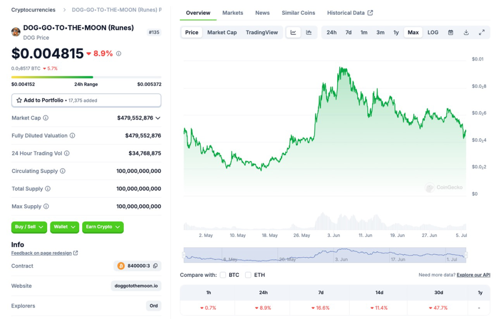Open Explore our API link
Screen dimensions: 496x319
coord(473,275)
